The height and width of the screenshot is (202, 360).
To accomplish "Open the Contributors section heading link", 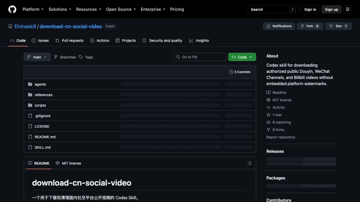I will [x=279, y=200].
